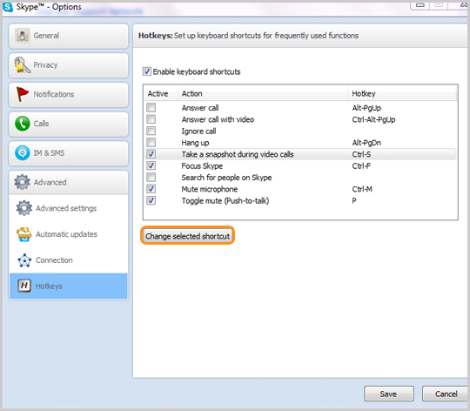Click the green Calls phone icon
Screen dimensions: 470x411
(22, 124)
